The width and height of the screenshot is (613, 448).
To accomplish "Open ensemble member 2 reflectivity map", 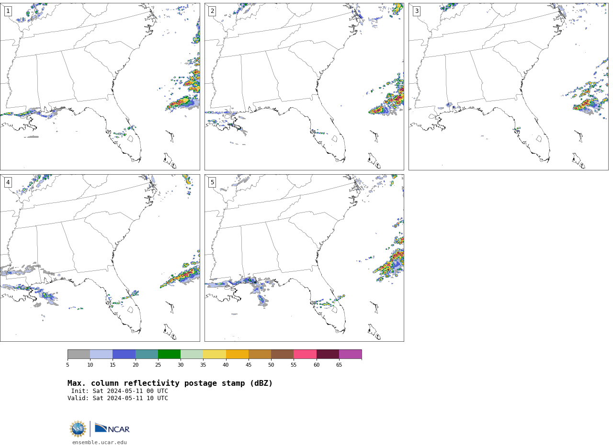I will tap(304, 87).
